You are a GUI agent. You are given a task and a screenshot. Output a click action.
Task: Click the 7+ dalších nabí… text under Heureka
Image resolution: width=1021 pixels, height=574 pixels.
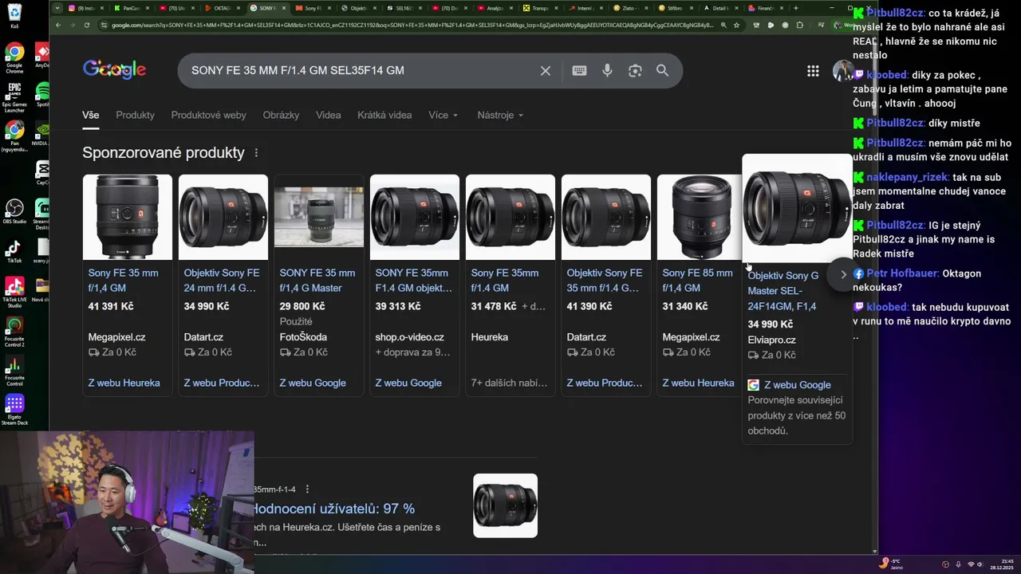(509, 383)
